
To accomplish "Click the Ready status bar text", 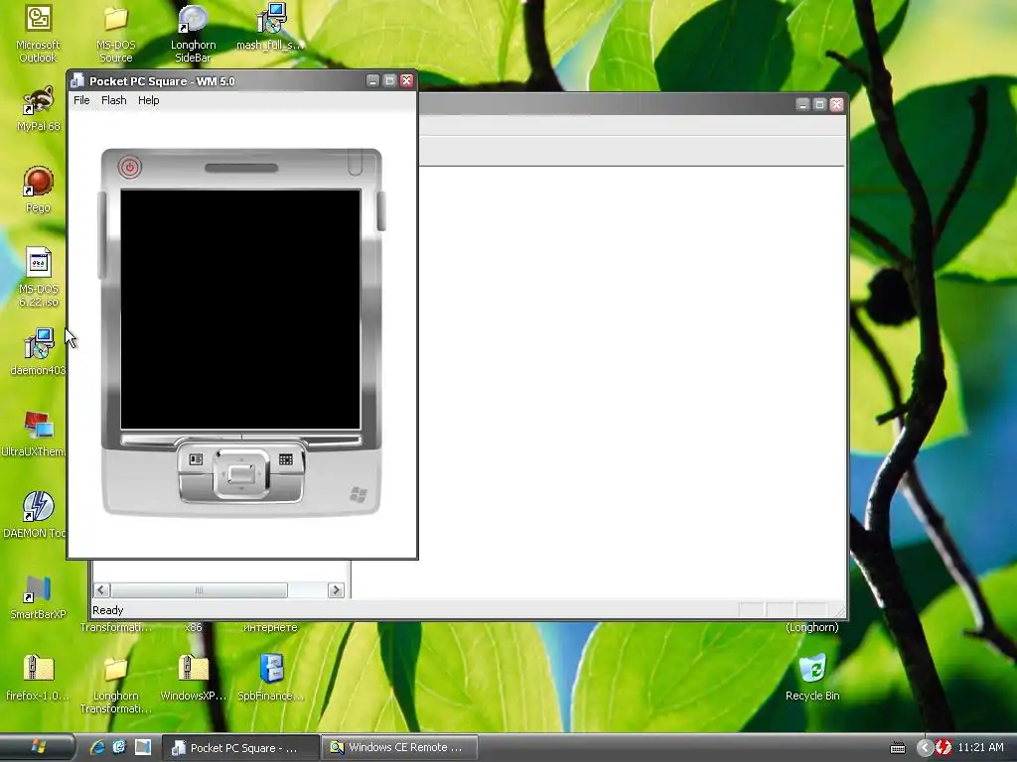I will point(107,610).
